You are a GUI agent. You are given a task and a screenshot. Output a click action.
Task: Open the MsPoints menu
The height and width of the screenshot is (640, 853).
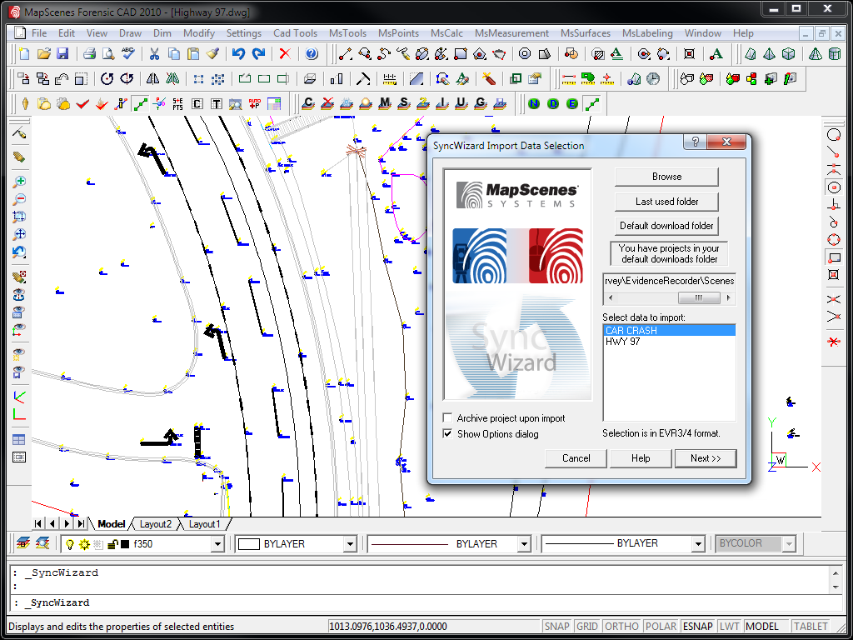[x=399, y=33]
